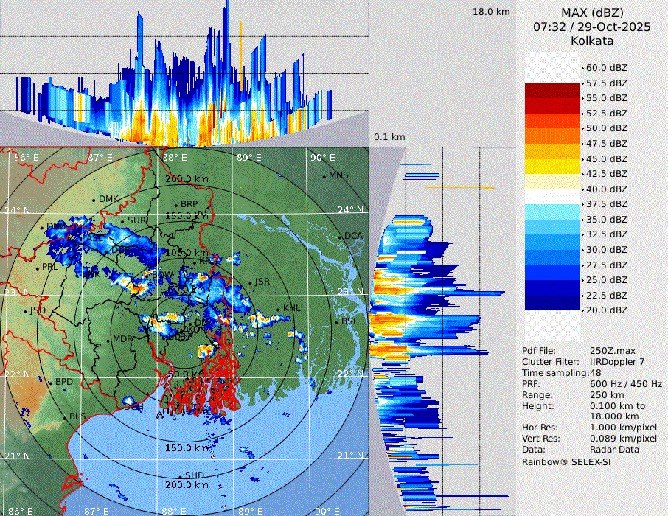
Task: Click the MAX (dBZ) title text
Action: tap(591, 13)
